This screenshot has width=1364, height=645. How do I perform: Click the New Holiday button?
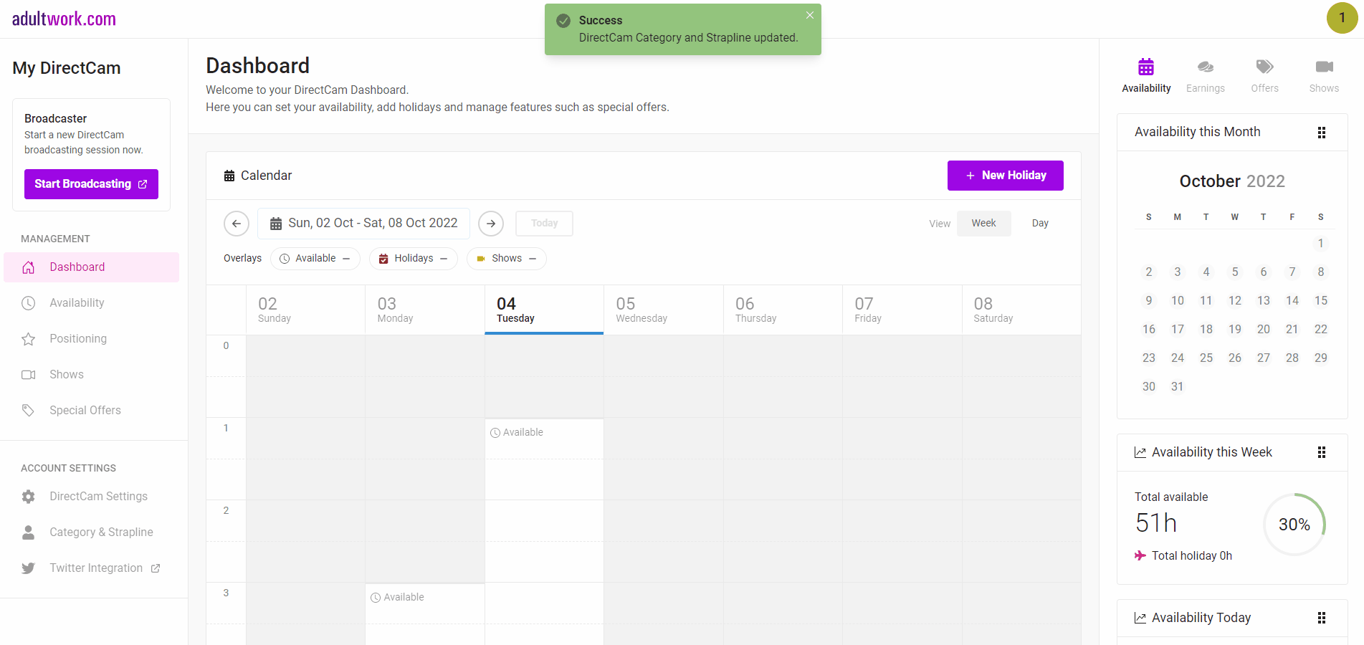[x=1005, y=176]
